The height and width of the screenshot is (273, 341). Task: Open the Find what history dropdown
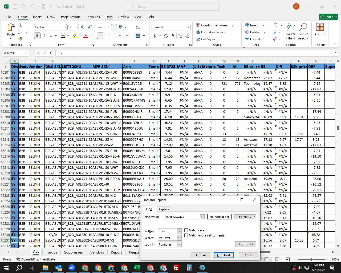(202, 217)
